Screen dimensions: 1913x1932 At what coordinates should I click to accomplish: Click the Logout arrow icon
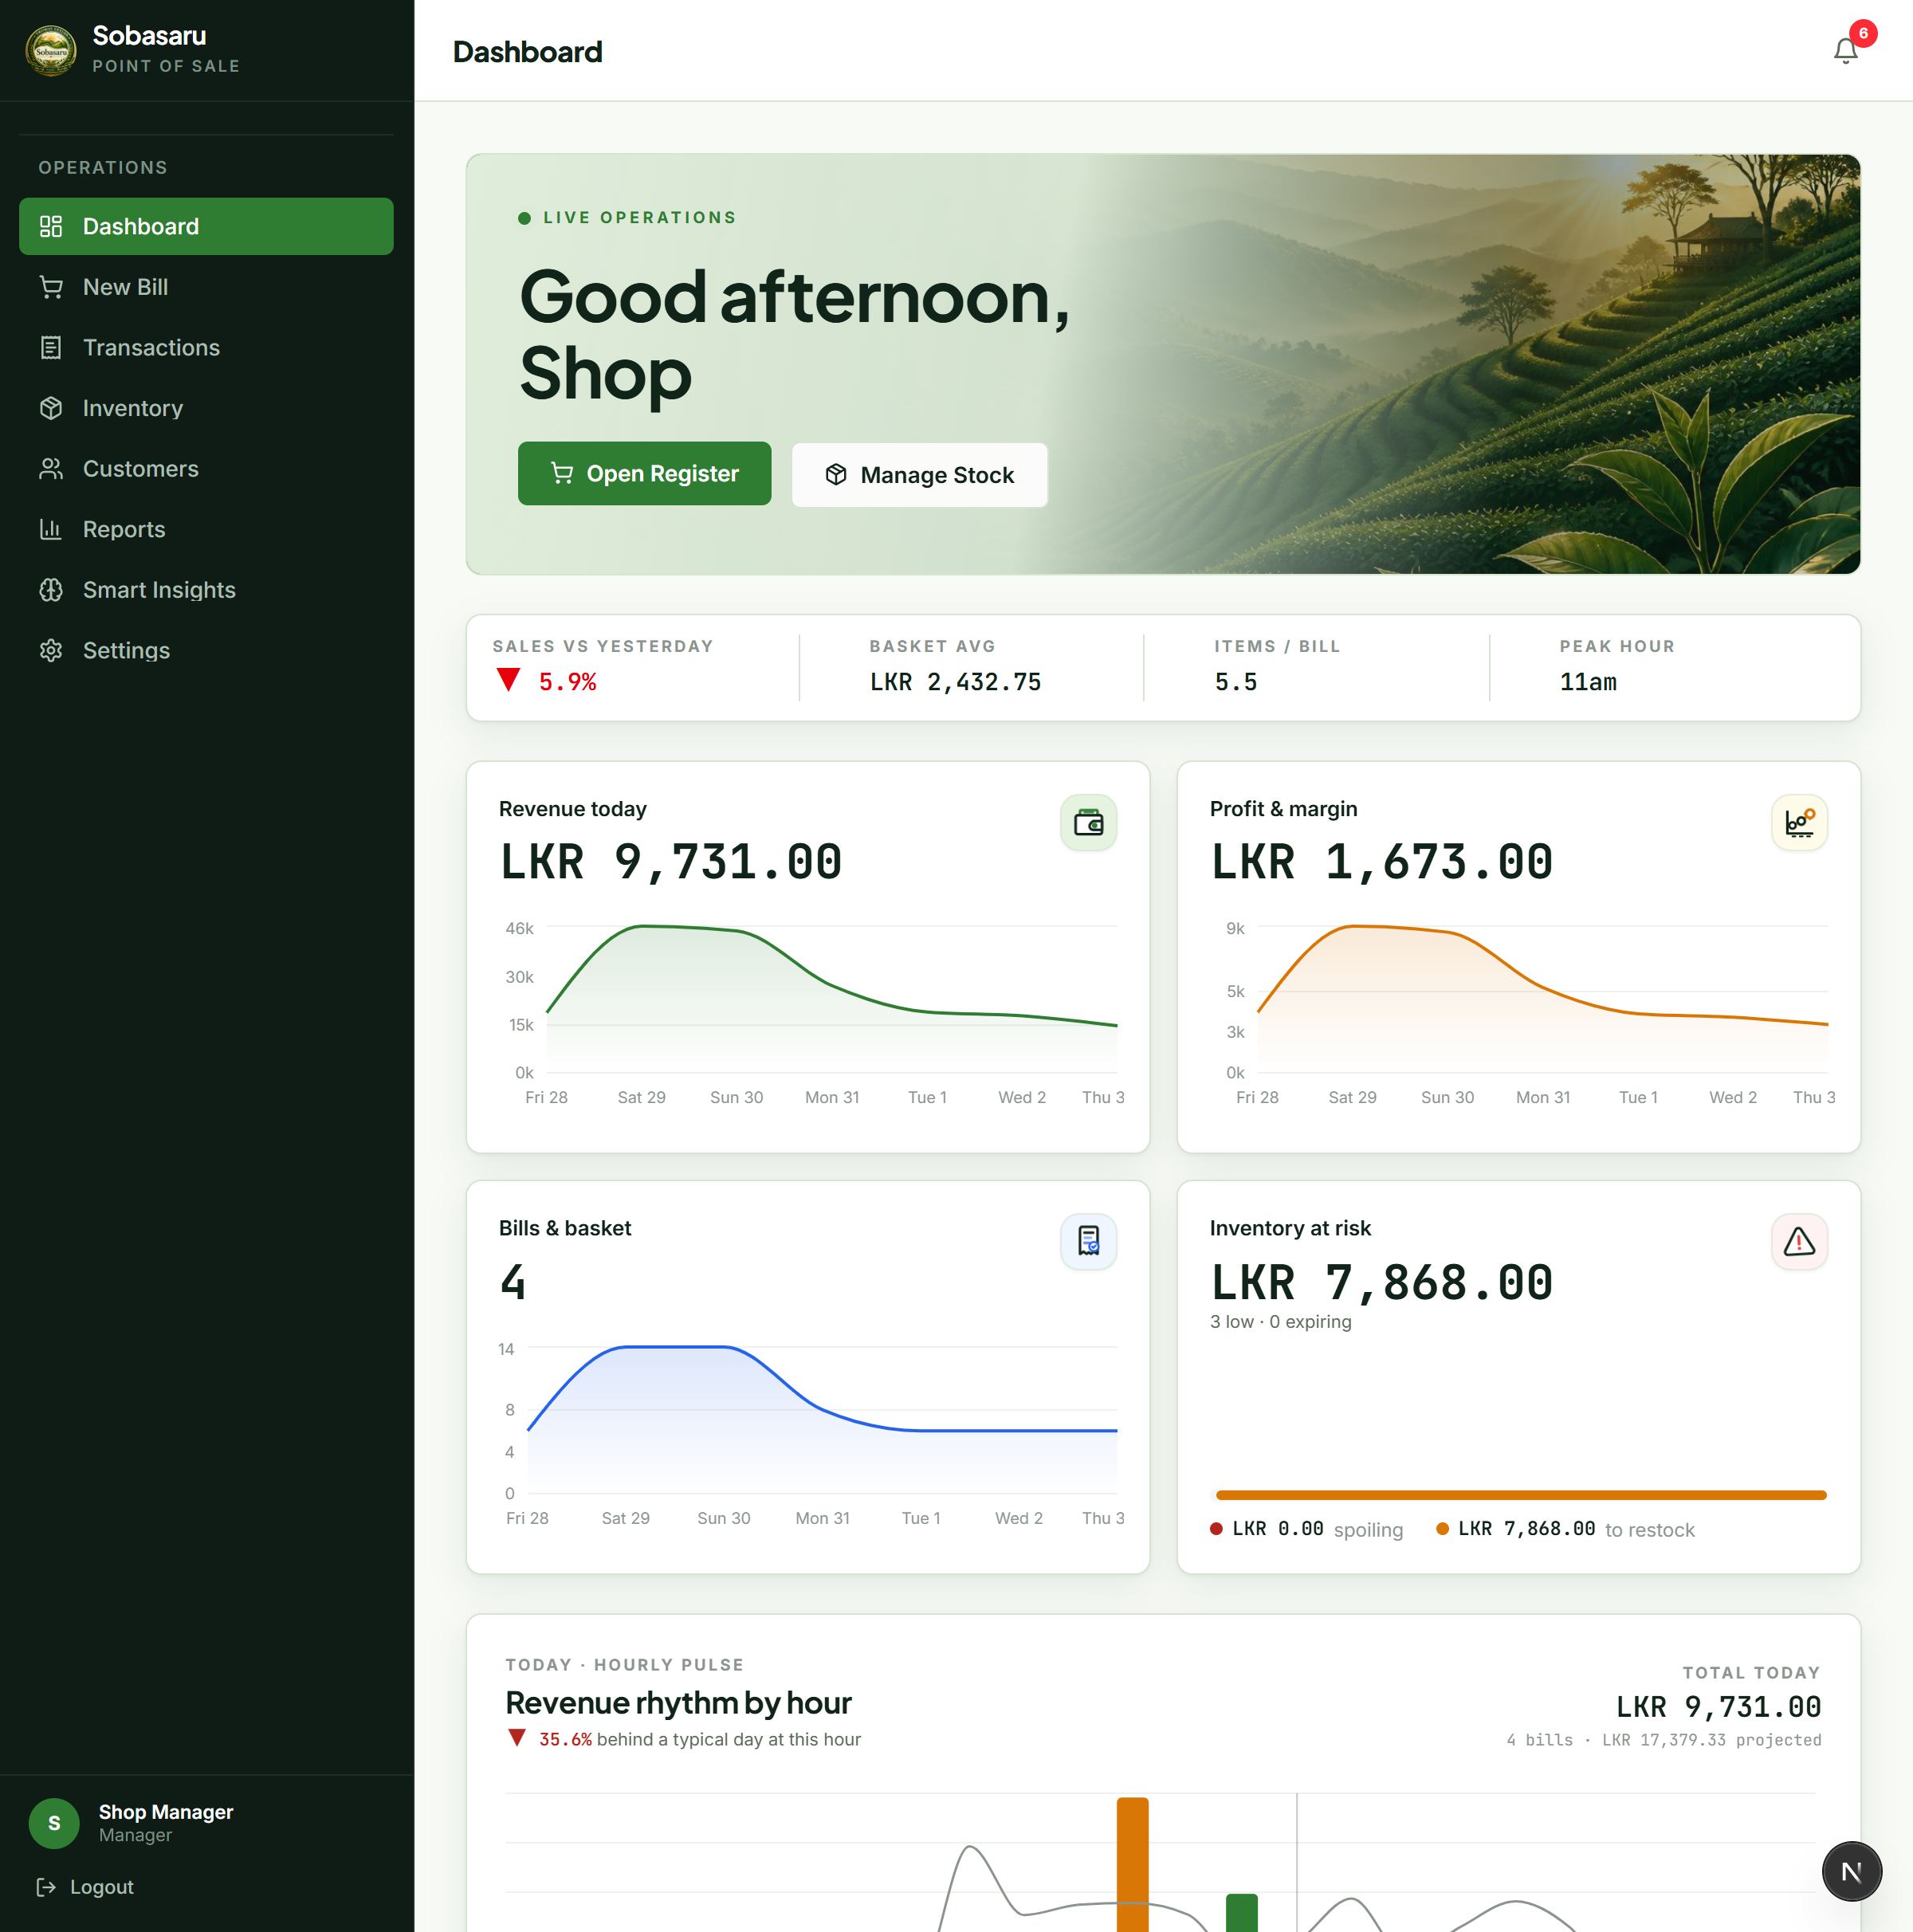click(x=46, y=1886)
